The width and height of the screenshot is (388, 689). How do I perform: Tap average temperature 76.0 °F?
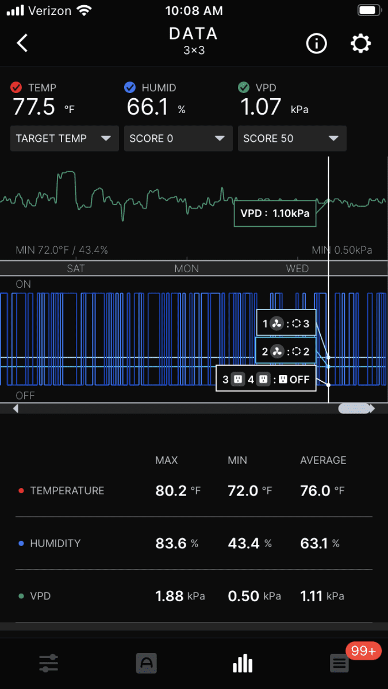coord(322,491)
